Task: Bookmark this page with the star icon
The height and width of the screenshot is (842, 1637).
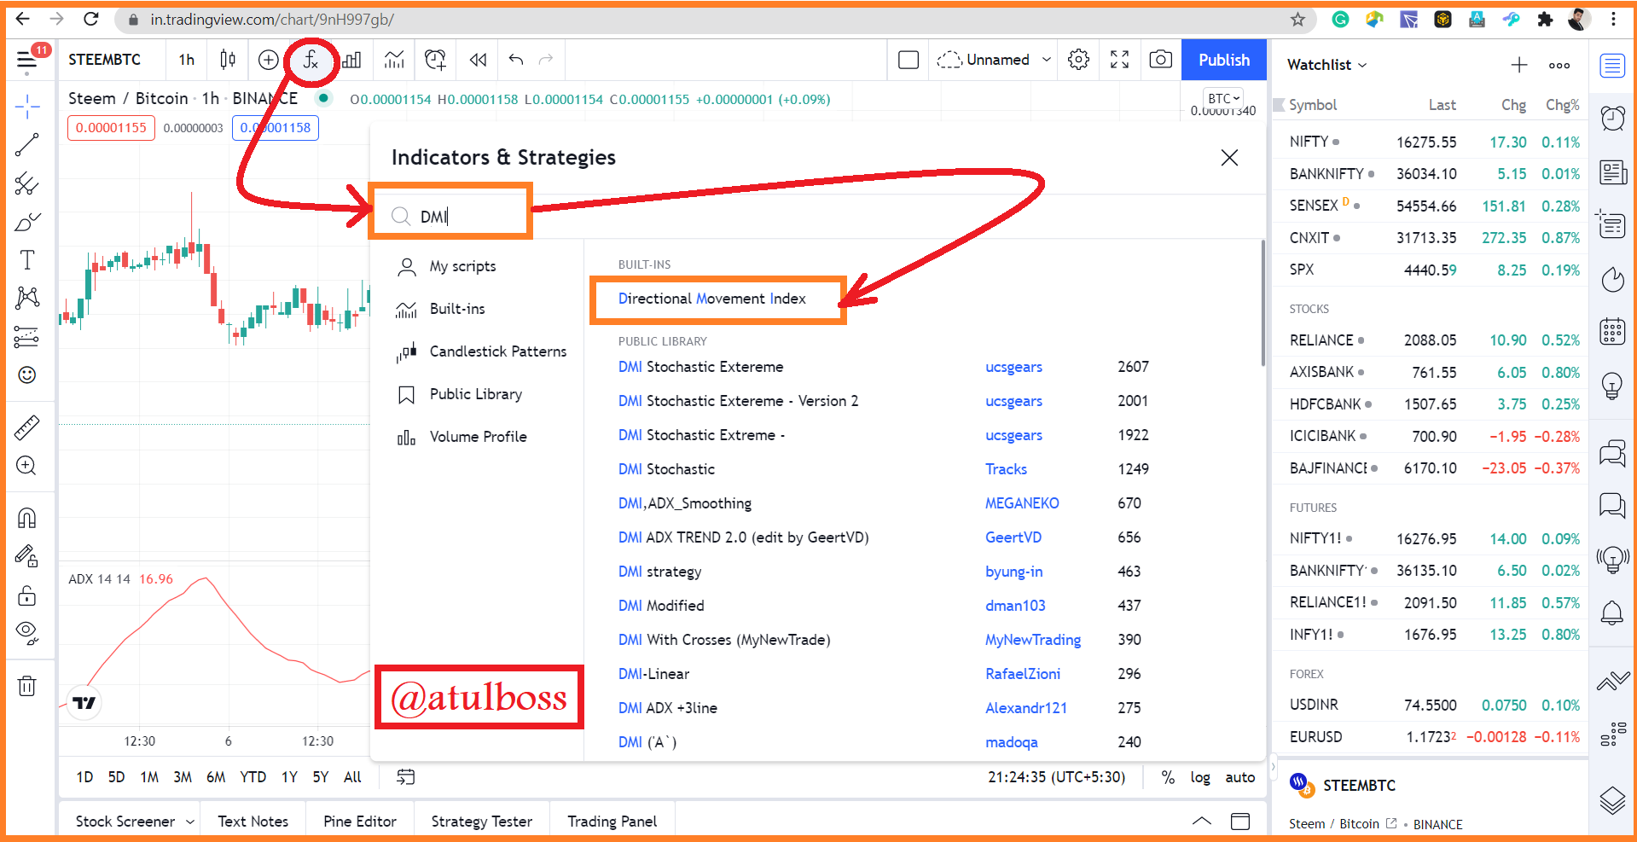Action: coord(1297,20)
